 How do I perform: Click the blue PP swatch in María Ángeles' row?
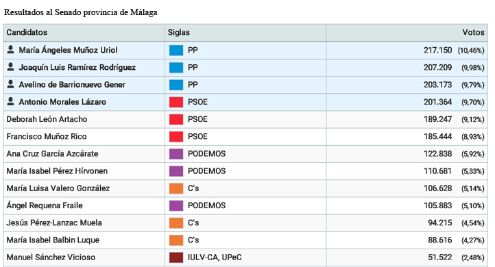(176, 50)
